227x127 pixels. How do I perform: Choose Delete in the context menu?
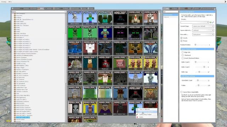(146, 117)
